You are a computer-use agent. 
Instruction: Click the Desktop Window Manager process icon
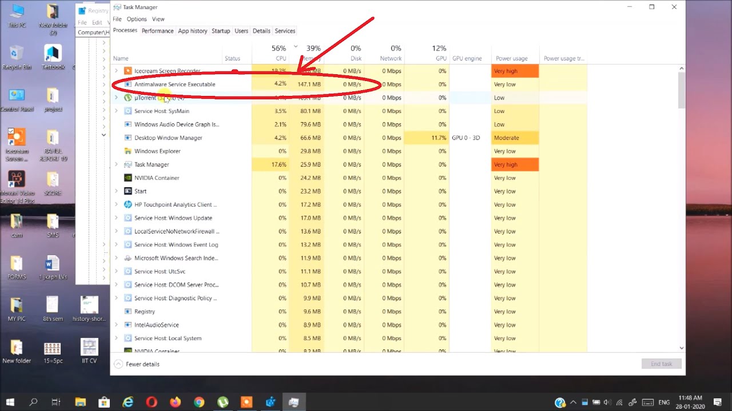click(x=128, y=138)
